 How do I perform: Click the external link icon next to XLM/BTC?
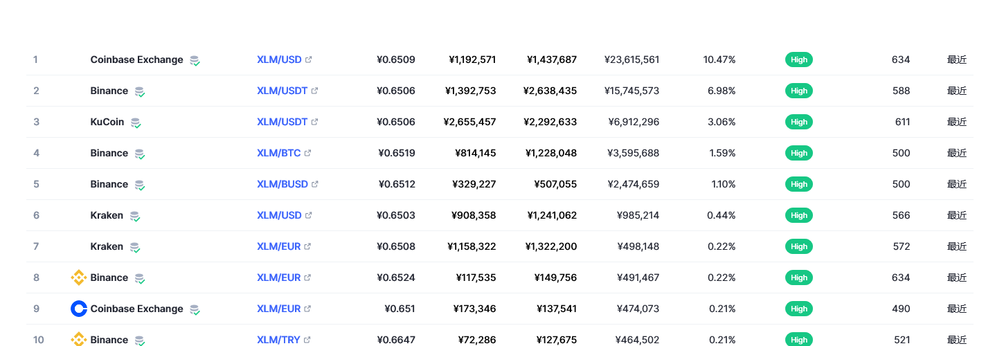(x=308, y=153)
